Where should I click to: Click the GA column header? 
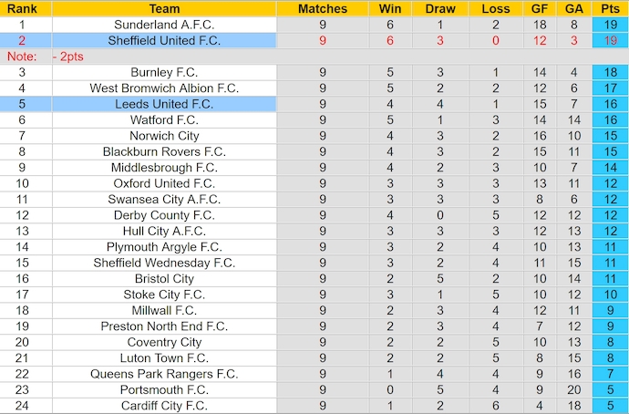point(573,8)
